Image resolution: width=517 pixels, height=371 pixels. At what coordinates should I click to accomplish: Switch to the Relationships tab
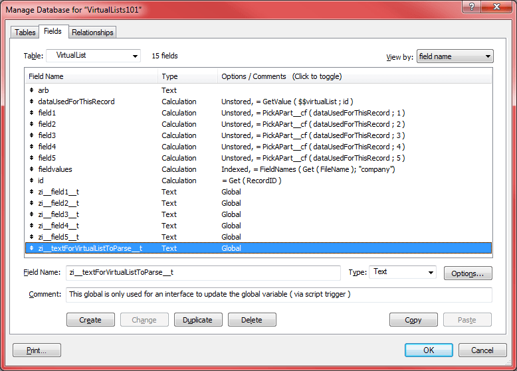pos(92,32)
